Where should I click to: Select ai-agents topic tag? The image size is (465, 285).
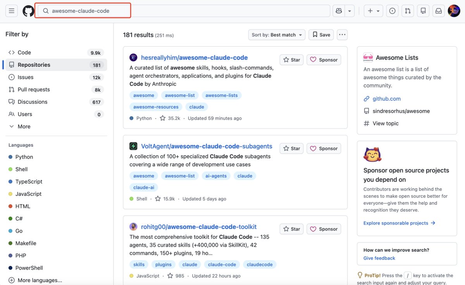click(216, 176)
